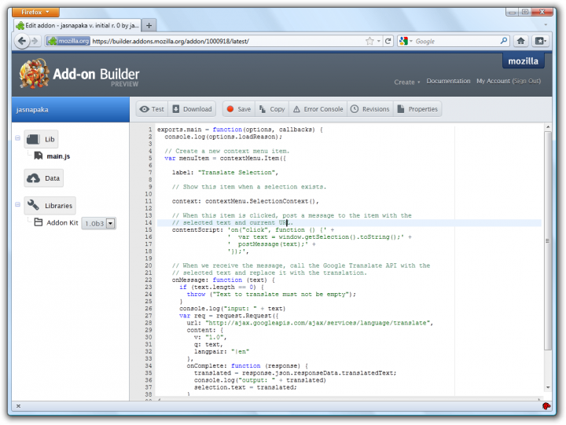Screen dimensions: 566x425
Task: Click the Firefox home icon
Action: [520, 41]
